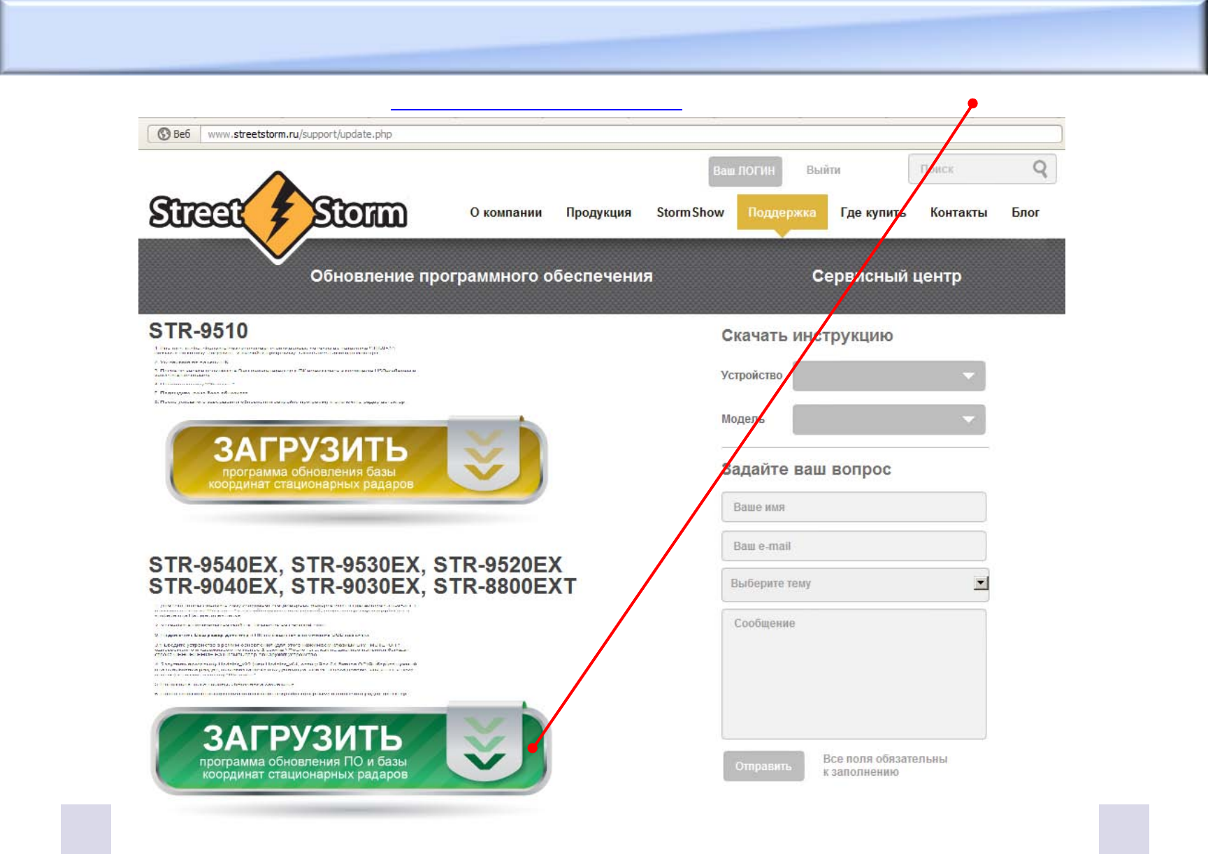Click the Выйти logout link
Image resolution: width=1208 pixels, height=854 pixels.
823,170
